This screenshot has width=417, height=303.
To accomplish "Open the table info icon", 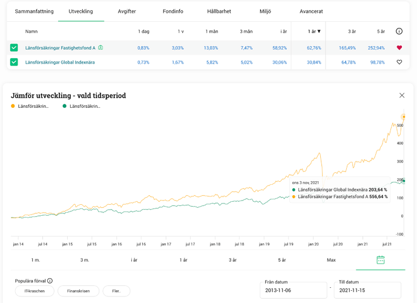I will [399, 32].
